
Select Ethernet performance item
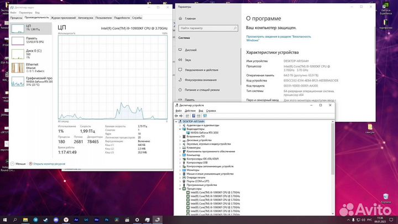coord(31,68)
